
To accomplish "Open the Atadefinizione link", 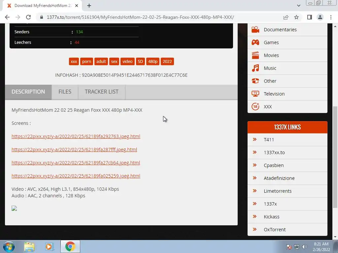I will click(279, 178).
